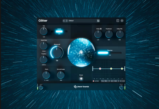The height and width of the screenshot is (109, 159).
Task: Click the Mix knob
Action: 44,31
